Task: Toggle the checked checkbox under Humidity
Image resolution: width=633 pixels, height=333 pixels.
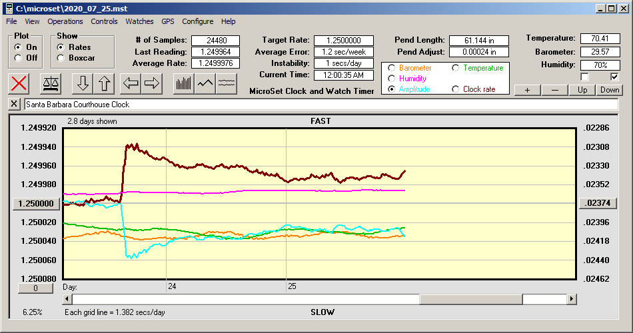Action: click(x=614, y=77)
